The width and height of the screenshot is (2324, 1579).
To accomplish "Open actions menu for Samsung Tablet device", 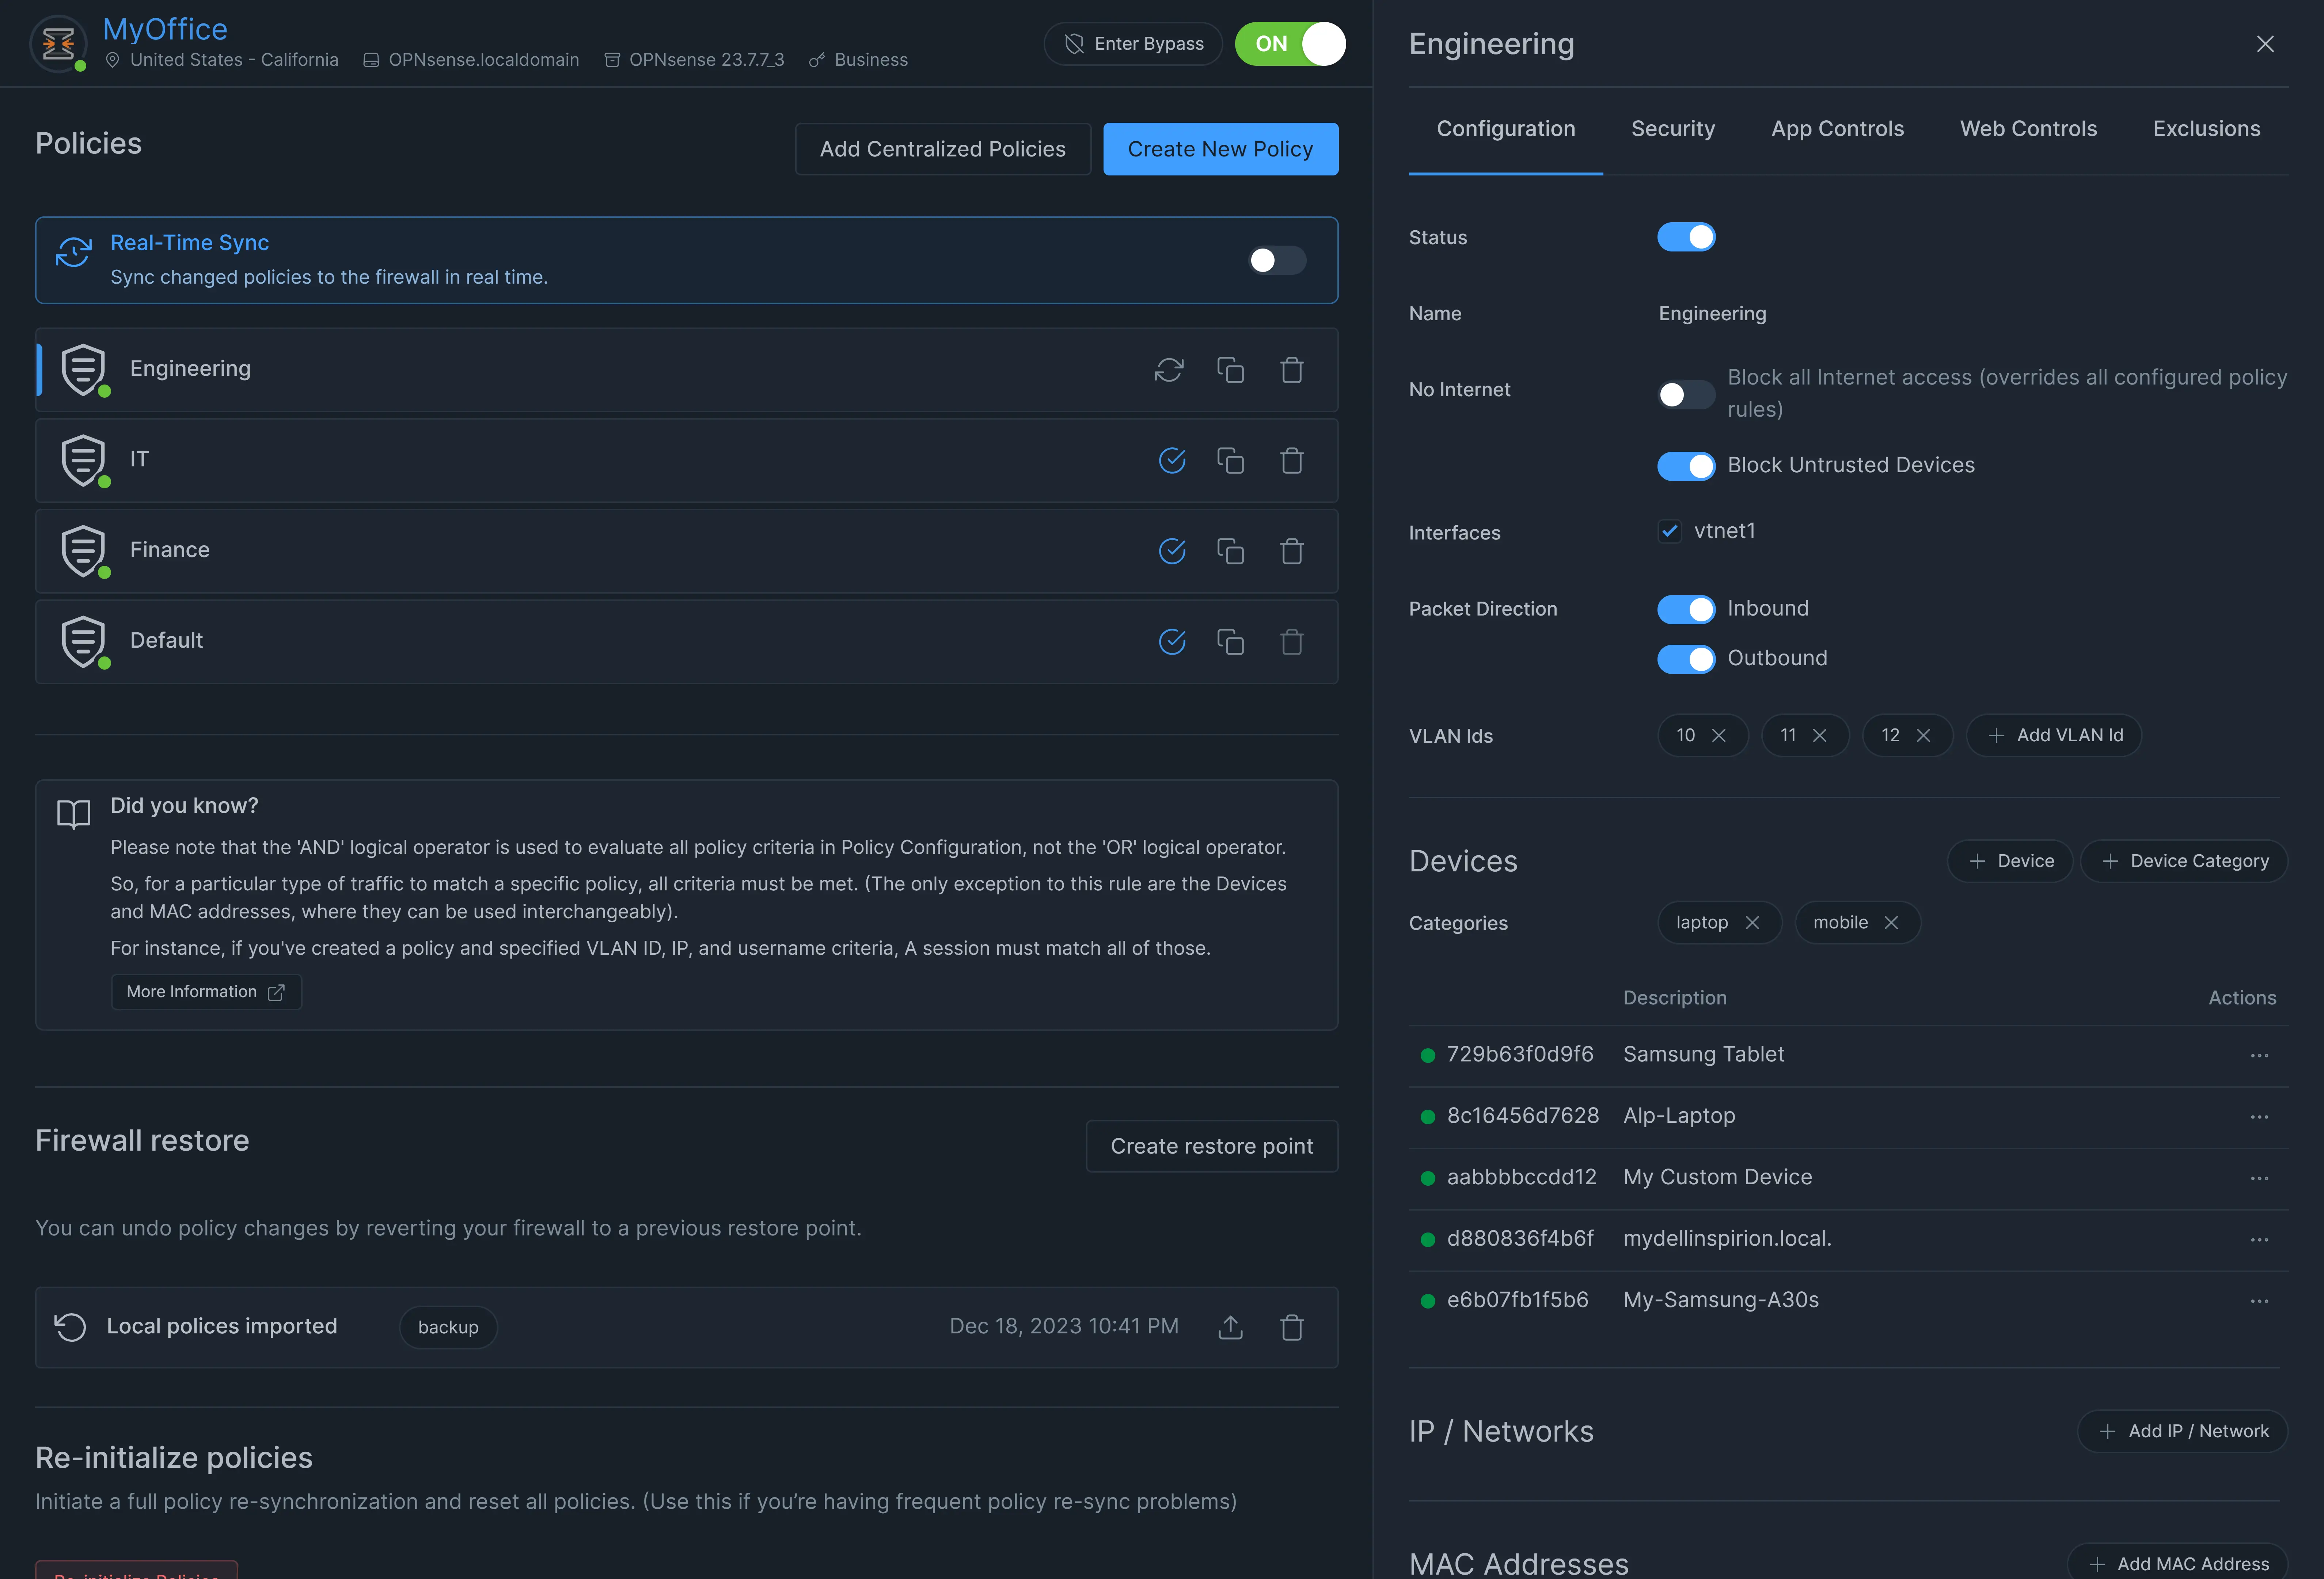I will pos(2259,1055).
